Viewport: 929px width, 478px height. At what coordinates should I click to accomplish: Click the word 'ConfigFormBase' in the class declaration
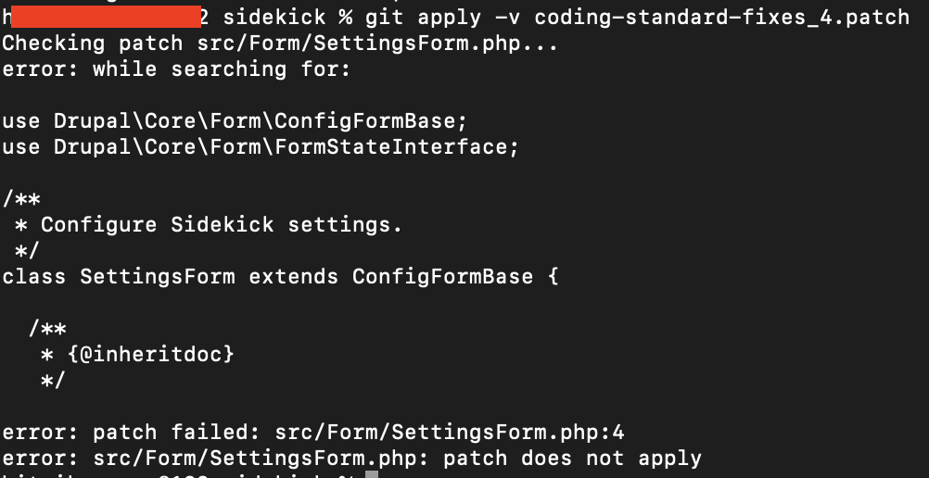pyautogui.click(x=442, y=277)
